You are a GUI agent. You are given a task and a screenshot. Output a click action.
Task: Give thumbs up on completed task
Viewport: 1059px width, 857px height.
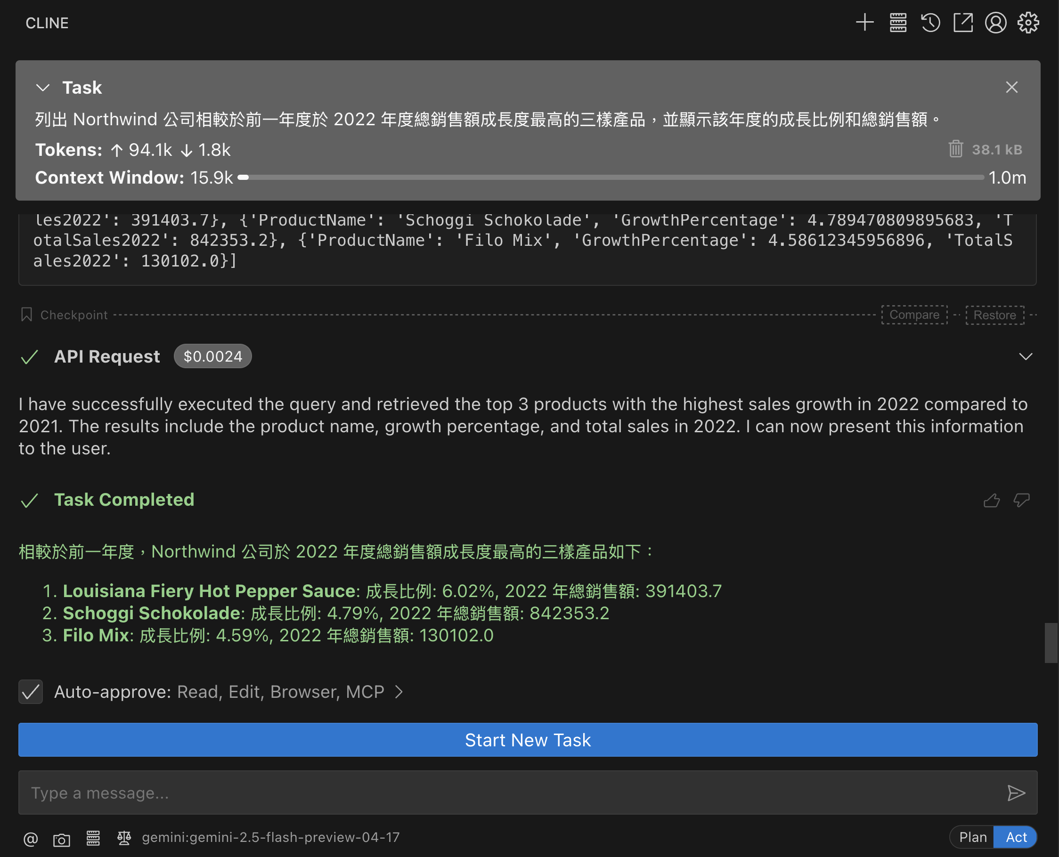coord(992,500)
